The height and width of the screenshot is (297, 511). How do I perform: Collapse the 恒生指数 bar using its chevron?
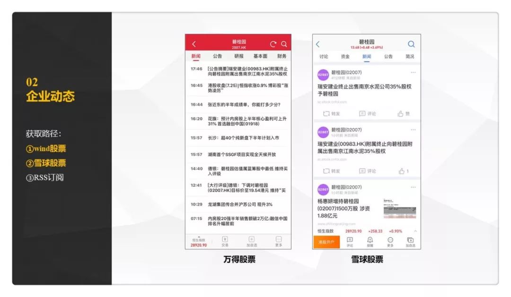tap(415, 231)
